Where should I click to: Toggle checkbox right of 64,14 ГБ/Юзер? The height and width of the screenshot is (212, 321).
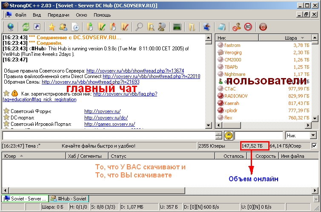coord(314,146)
